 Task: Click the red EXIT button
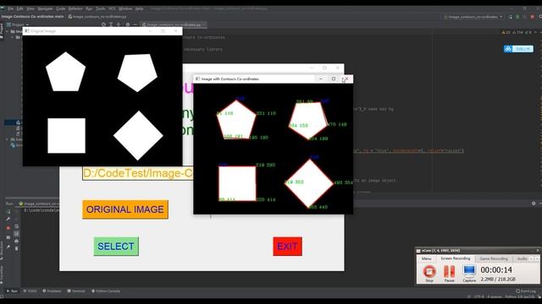tap(287, 247)
